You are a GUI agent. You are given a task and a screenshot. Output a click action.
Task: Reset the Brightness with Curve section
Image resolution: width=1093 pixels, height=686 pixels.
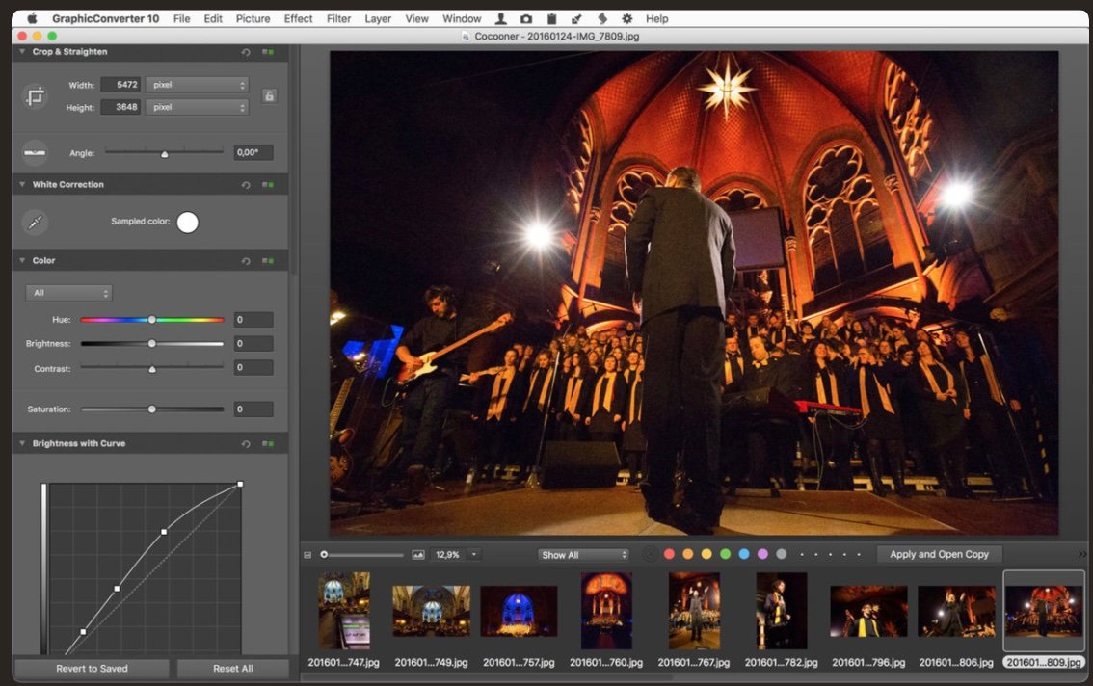246,444
